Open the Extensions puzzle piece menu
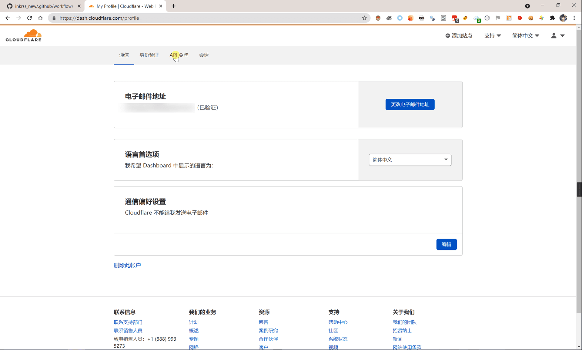 coord(553,18)
